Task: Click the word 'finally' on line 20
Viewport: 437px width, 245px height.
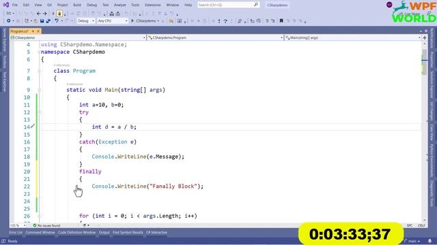Action: tap(90, 171)
